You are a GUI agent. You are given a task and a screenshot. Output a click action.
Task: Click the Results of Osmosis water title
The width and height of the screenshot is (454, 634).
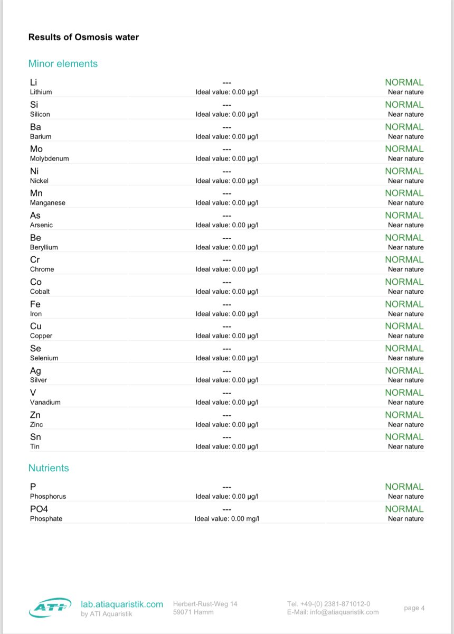tap(83, 37)
